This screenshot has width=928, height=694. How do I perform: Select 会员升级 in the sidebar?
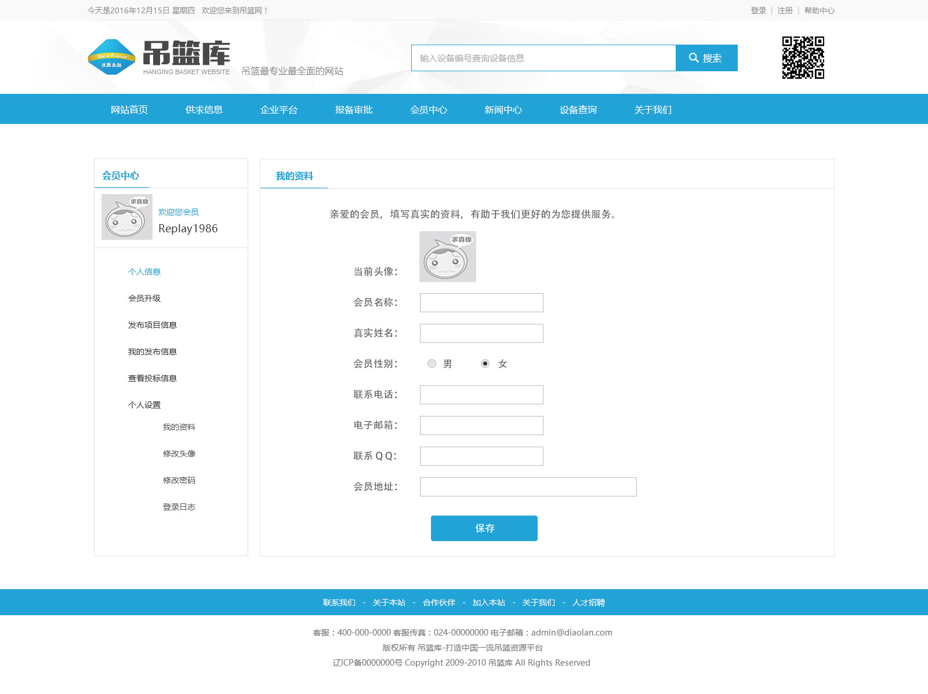145,298
